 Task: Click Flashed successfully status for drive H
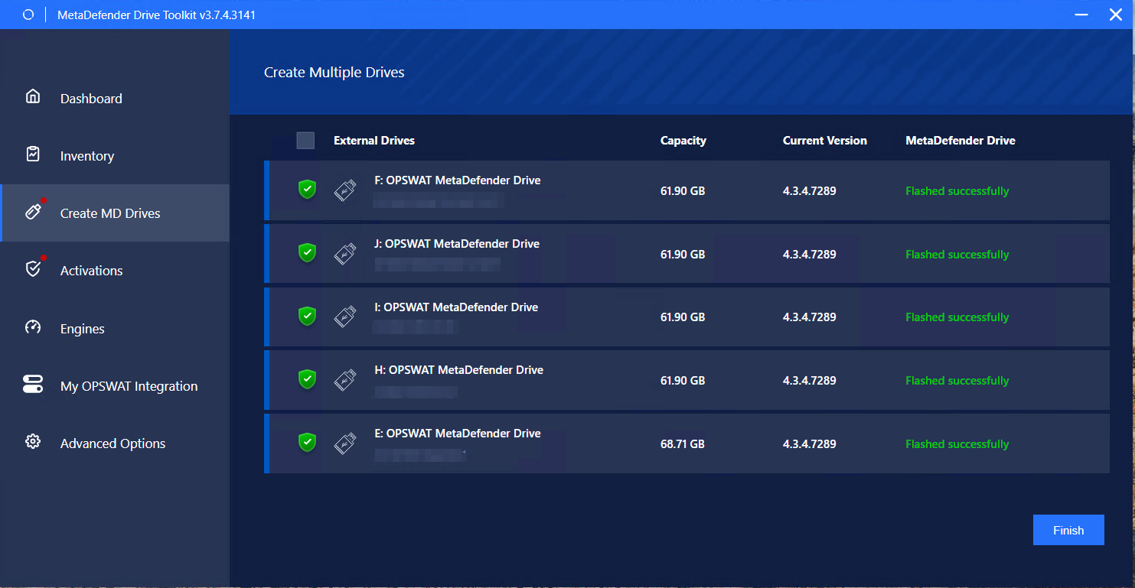(x=957, y=381)
